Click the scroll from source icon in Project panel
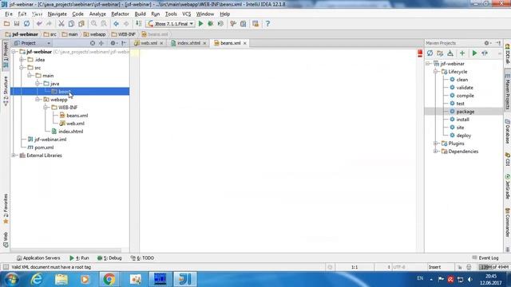The width and height of the screenshot is (511, 287). click(x=93, y=43)
